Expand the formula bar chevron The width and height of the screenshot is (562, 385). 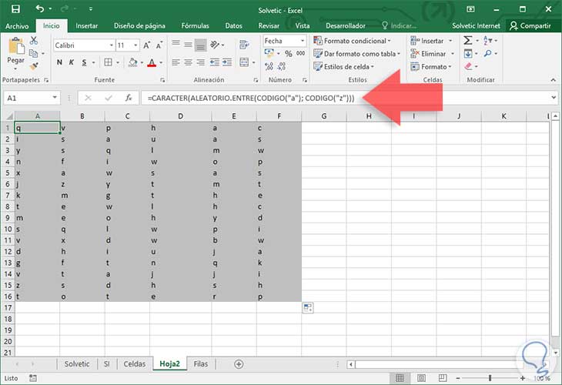554,98
